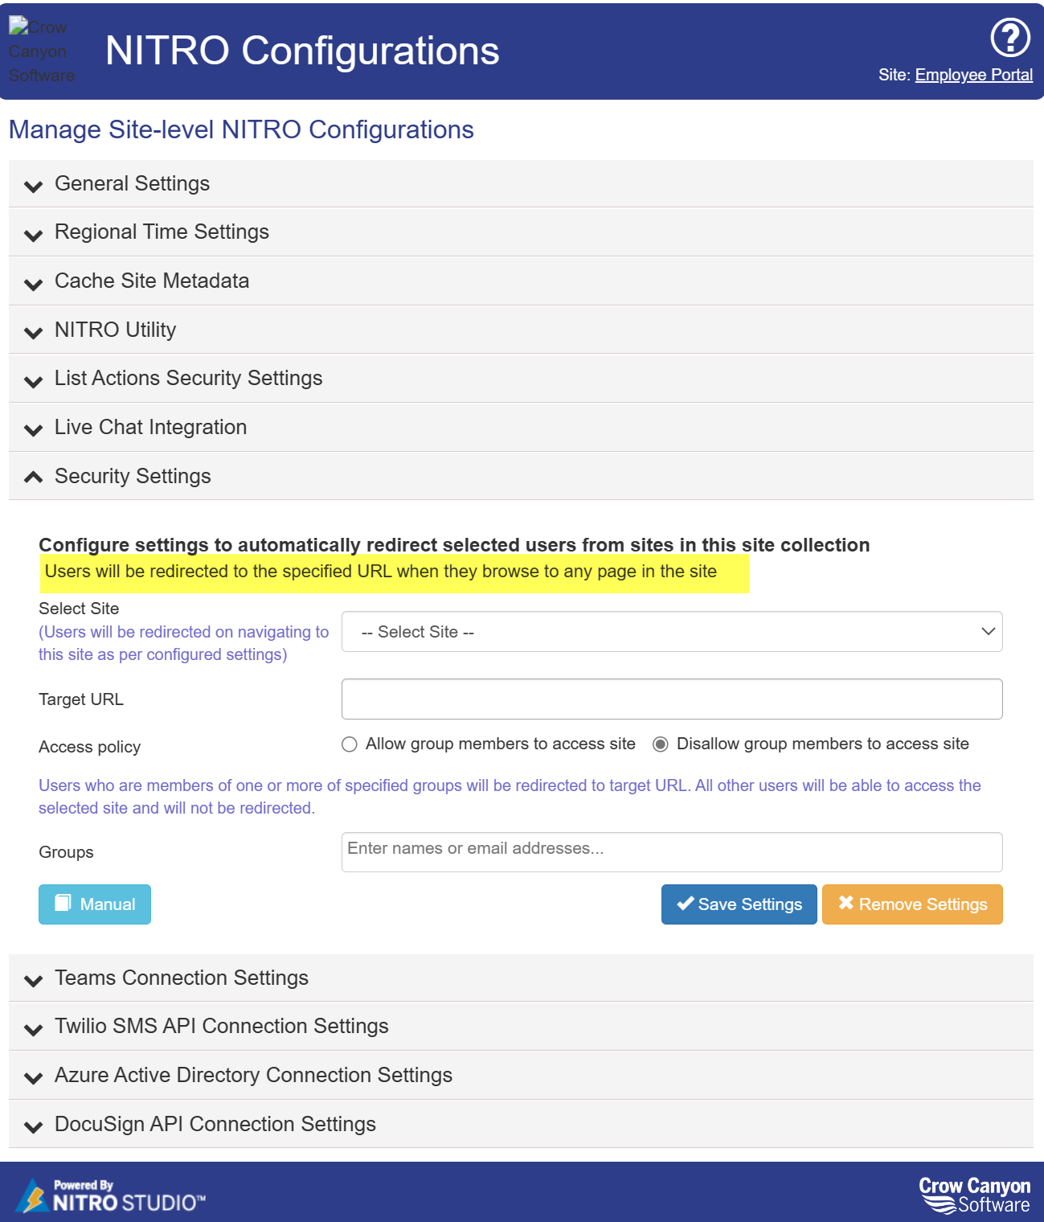1044x1222 pixels.
Task: Click the book icon on Manual button
Action: (x=63, y=903)
